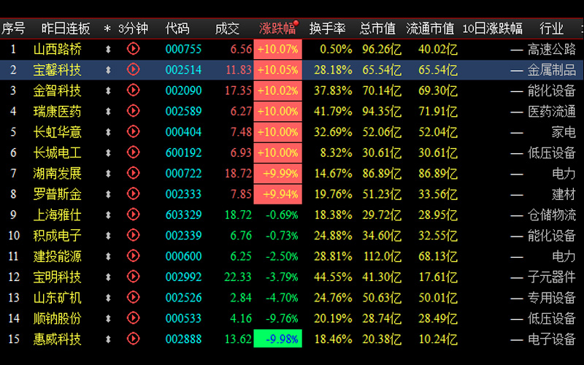Screen dimensions: 584x365
Task: Select stock name 长虹华意
Action: (58, 132)
